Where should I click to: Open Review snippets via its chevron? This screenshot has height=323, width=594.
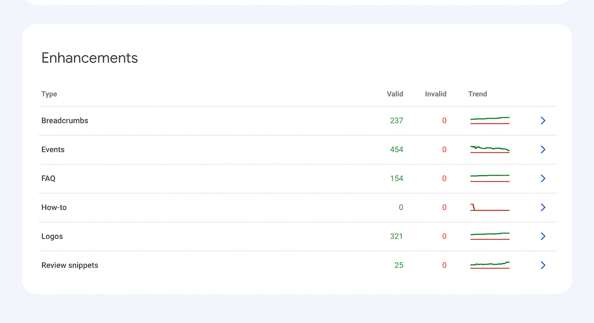click(x=543, y=265)
